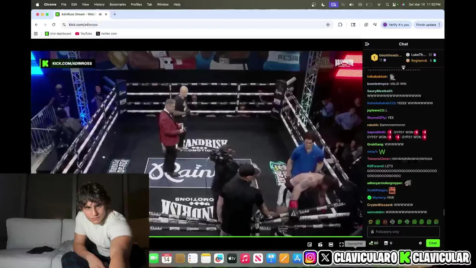Click username hdbababbab in chat
476x268 pixels.
point(377,77)
